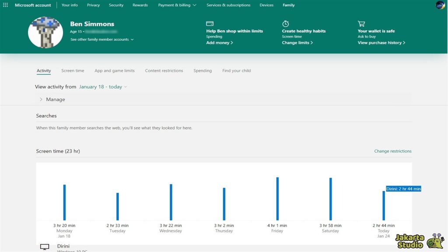
Task: Switch to the Screen time tab
Action: [x=73, y=70]
